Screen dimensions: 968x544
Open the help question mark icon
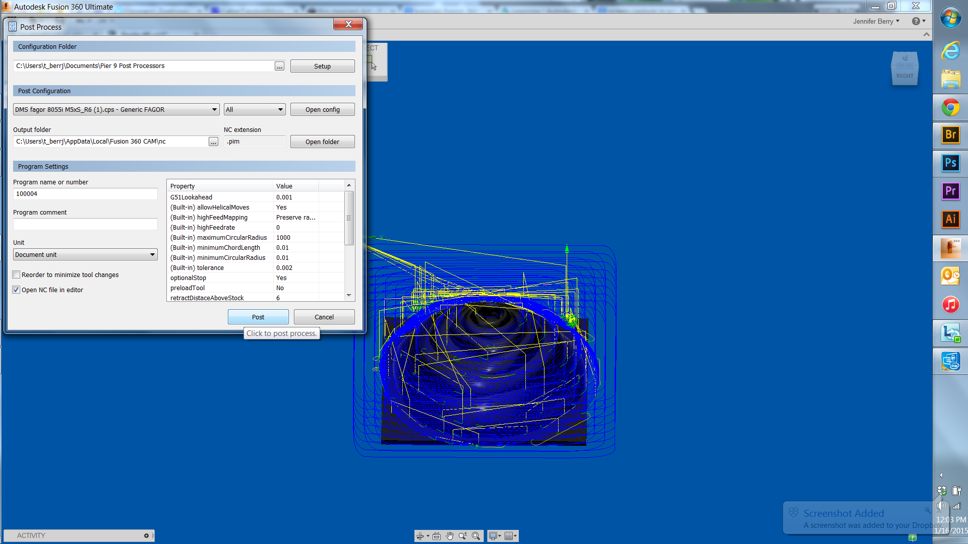pos(916,21)
